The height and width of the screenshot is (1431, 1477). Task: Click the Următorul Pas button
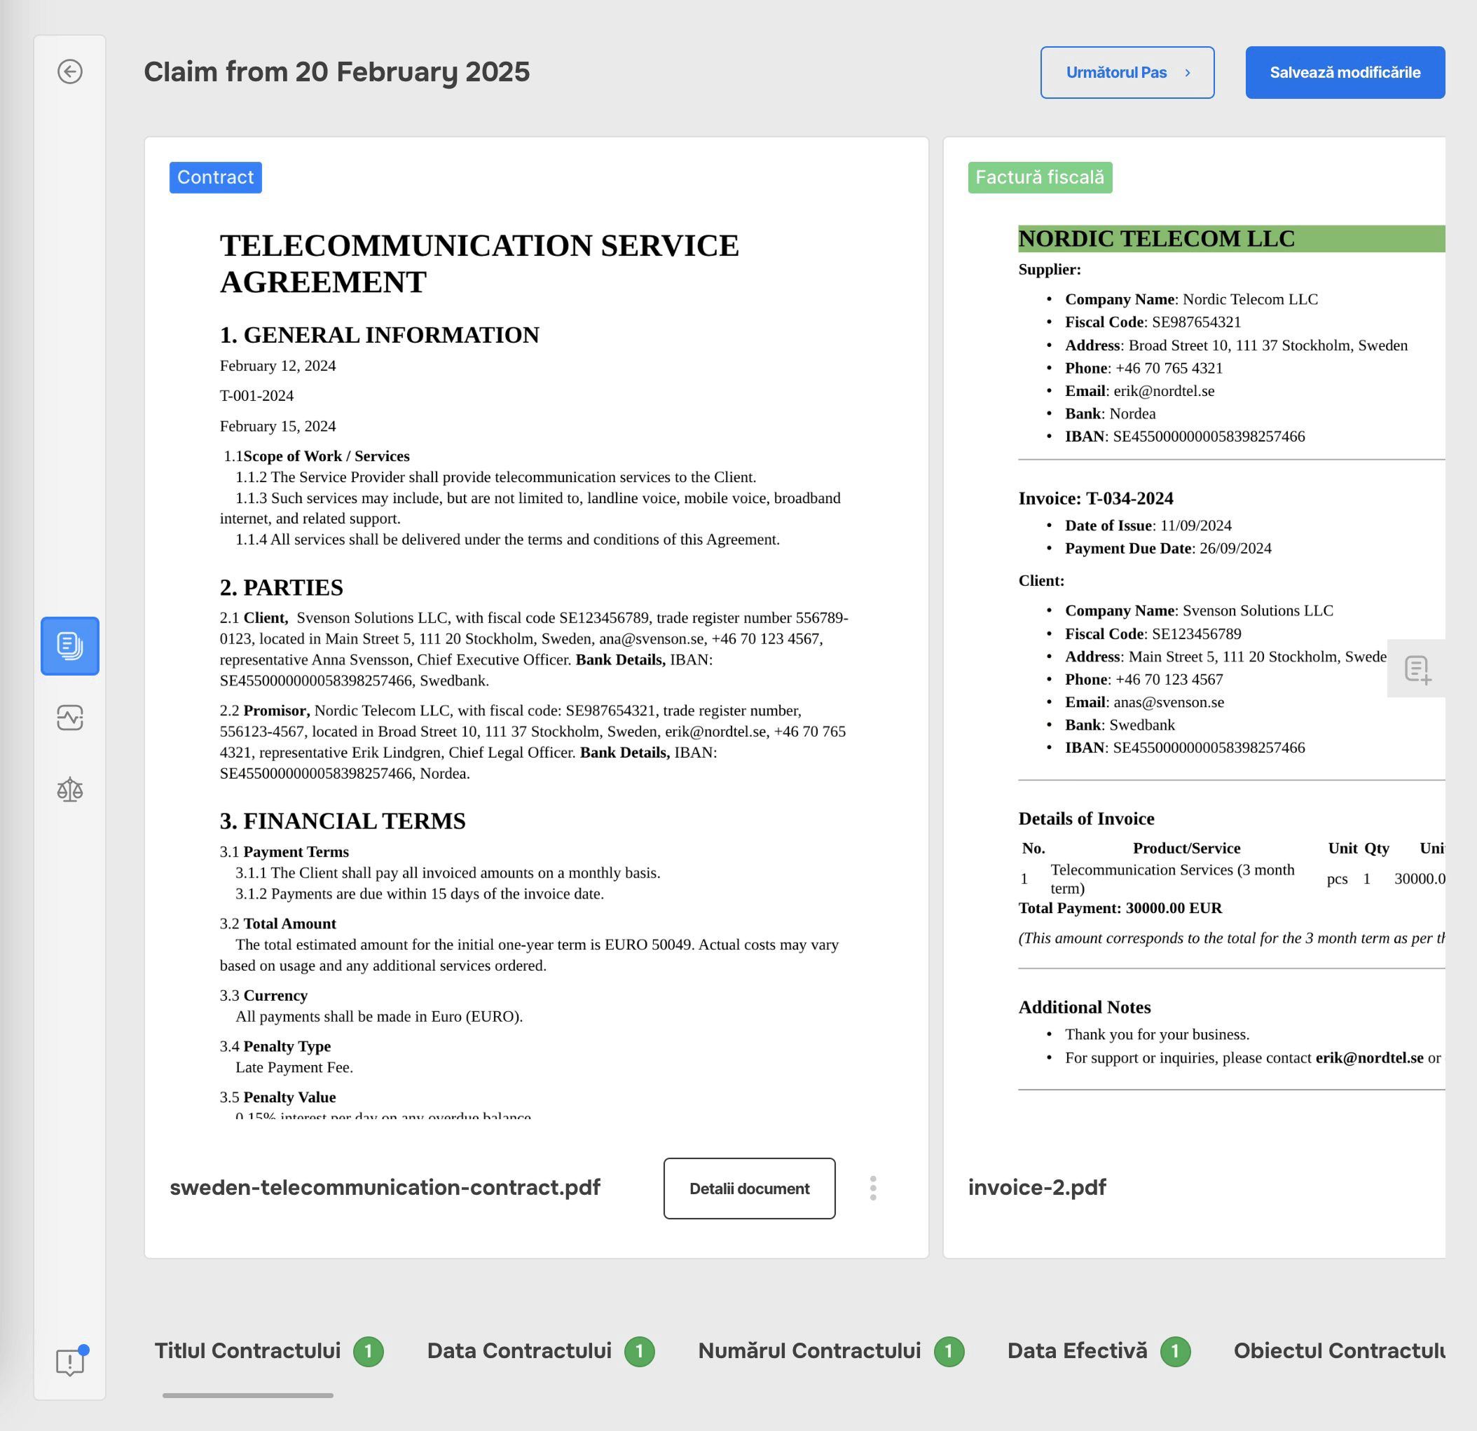(1127, 72)
